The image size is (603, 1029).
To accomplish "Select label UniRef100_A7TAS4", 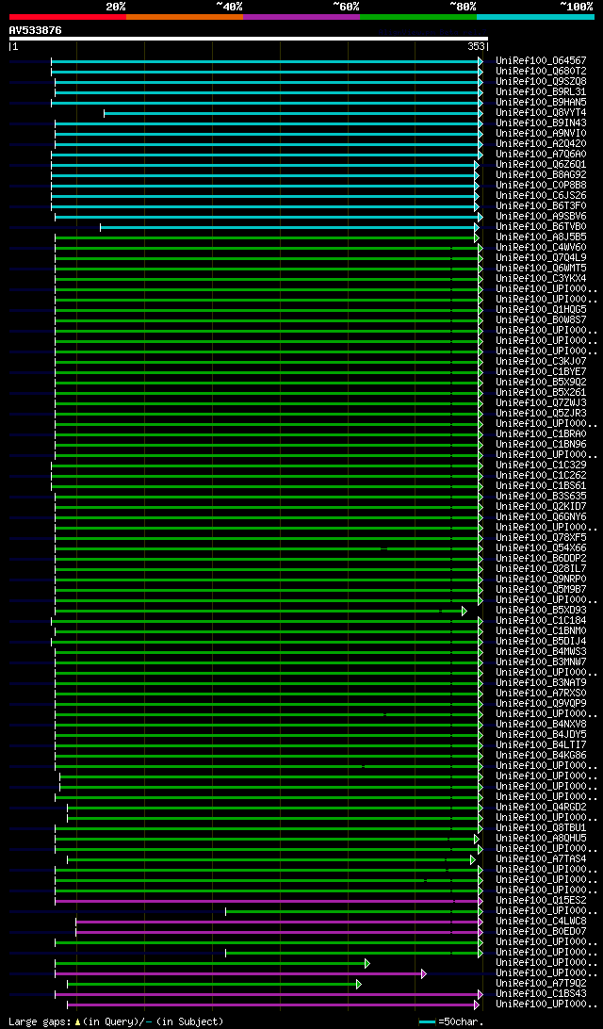I will 542,859.
